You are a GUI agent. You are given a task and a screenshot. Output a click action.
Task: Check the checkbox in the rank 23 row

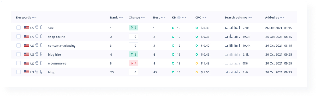tap(19, 72)
